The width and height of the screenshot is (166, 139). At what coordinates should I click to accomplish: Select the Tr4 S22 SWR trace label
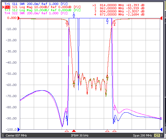pos(36,13)
